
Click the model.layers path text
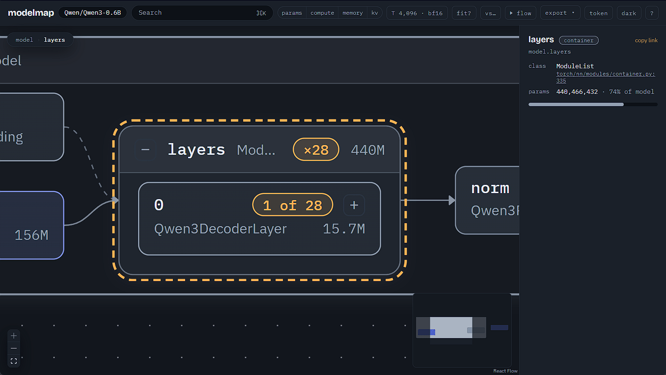click(x=550, y=52)
